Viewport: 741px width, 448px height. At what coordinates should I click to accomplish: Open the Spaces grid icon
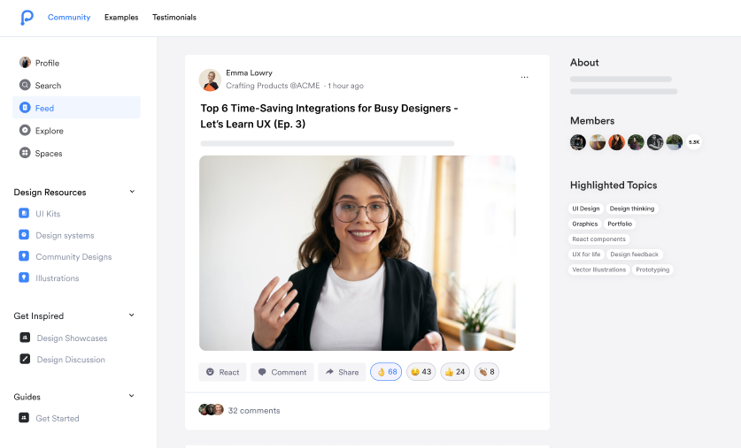coord(25,153)
